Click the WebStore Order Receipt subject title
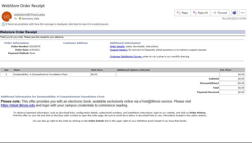252x143 pixels. click(x=23, y=6)
